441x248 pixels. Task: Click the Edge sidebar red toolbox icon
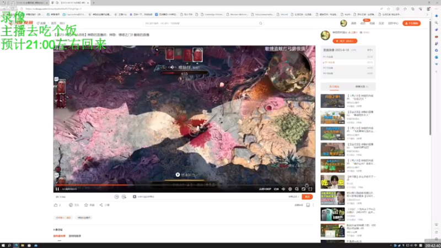[436, 36]
